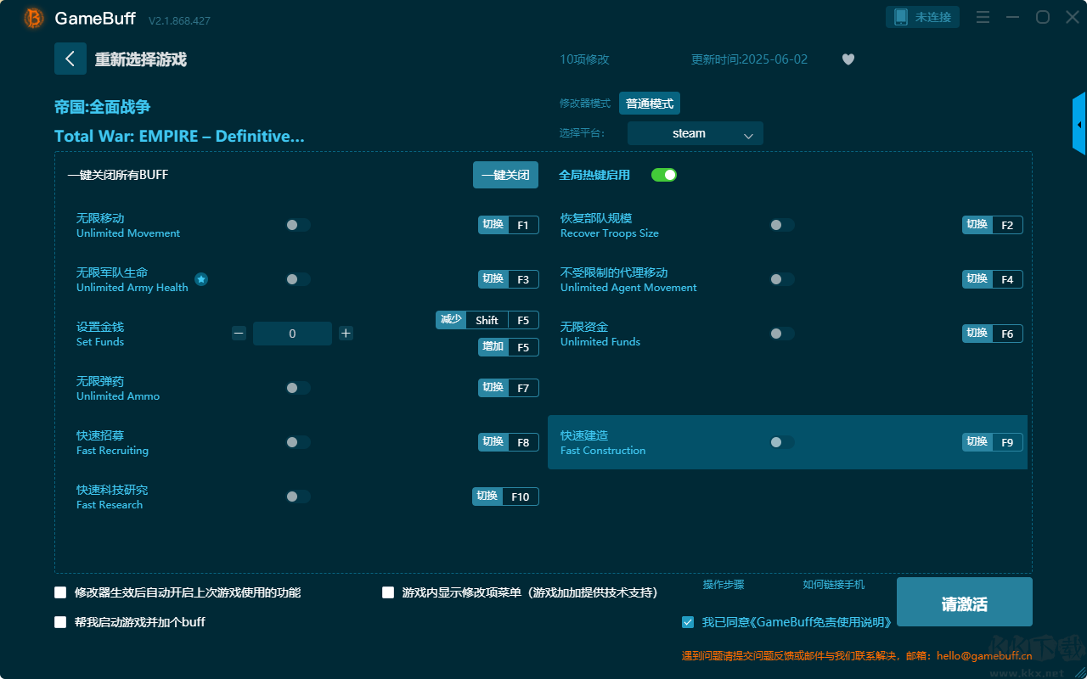Click the GameBuff logo icon
This screenshot has width=1087, height=679.
(x=34, y=18)
